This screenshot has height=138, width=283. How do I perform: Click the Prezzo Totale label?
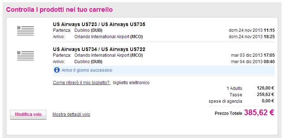pos(228,113)
